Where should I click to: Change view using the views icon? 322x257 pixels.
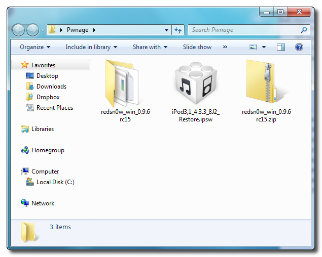[x=254, y=47]
